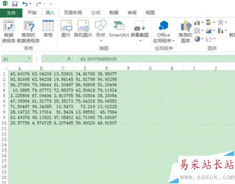The height and width of the screenshot is (184, 235).
Task: Insert a SmartArt graphic
Action: pyautogui.click(x=119, y=29)
